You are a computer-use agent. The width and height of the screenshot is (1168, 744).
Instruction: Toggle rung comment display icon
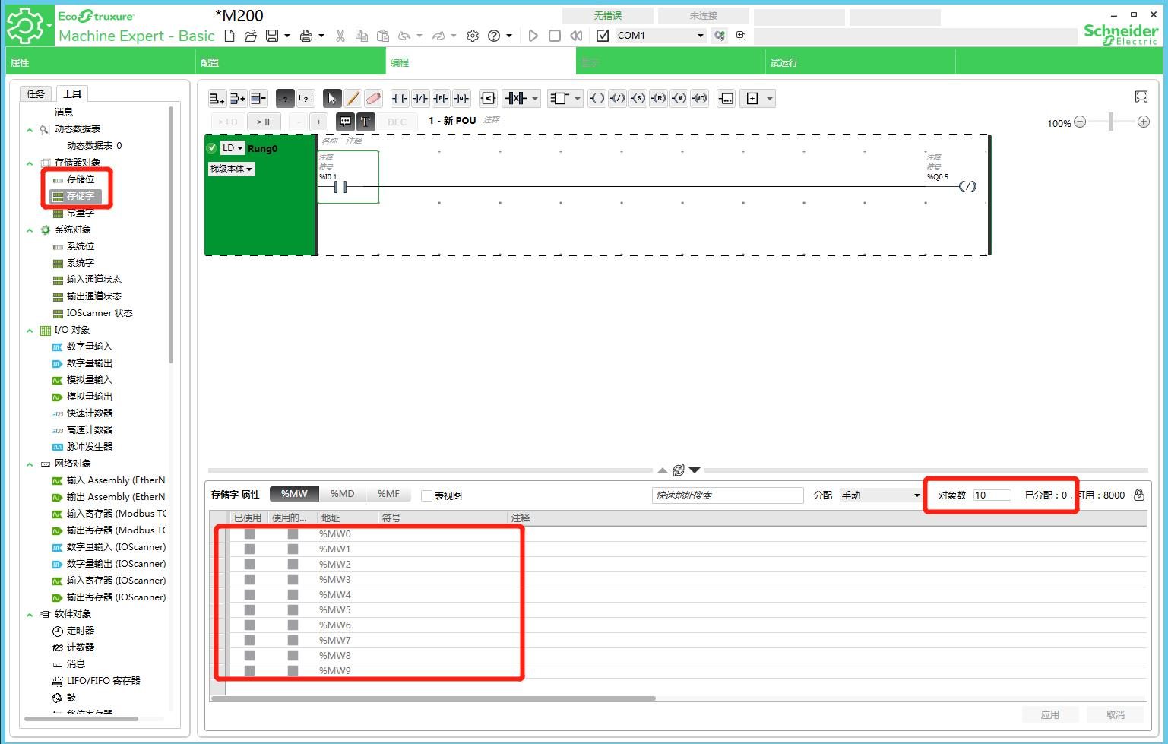[x=345, y=121]
